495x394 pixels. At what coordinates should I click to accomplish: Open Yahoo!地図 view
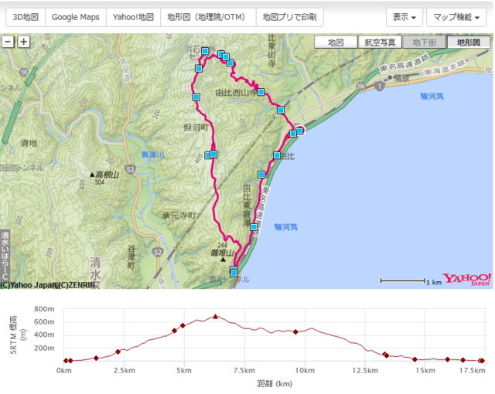coord(133,17)
